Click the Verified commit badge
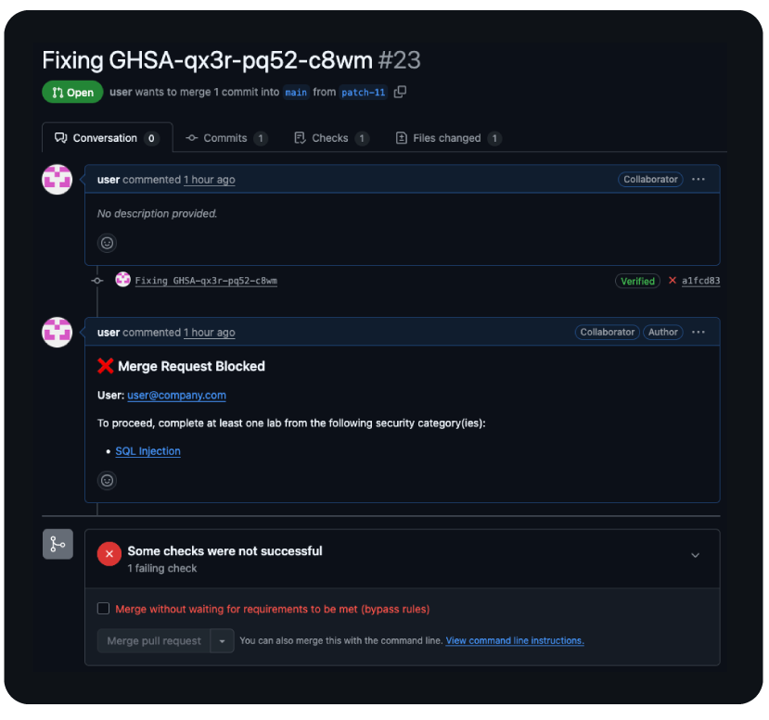Image resolution: width=769 pixels, height=720 pixels. tap(637, 281)
